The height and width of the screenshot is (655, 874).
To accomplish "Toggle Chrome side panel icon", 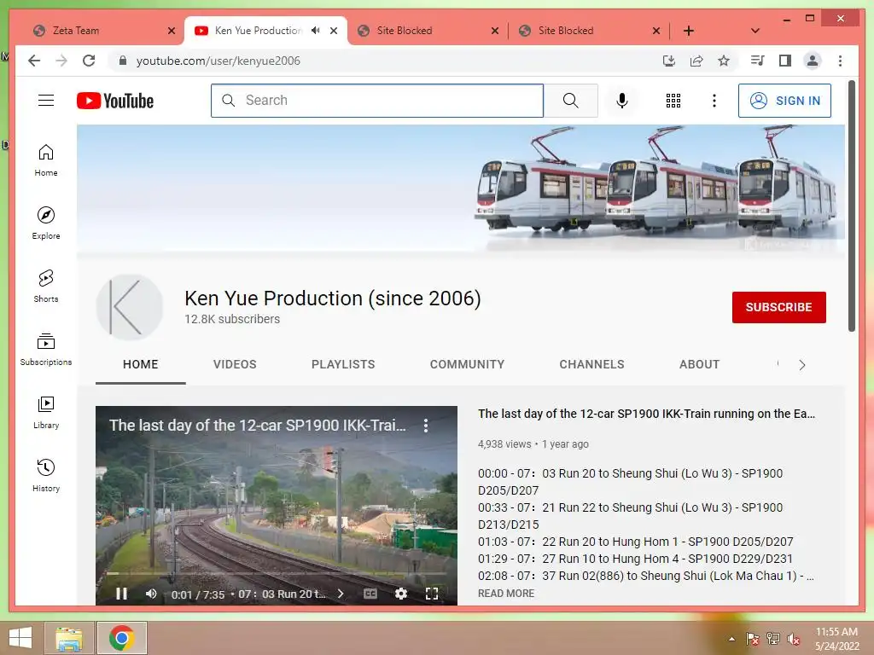I will (785, 61).
